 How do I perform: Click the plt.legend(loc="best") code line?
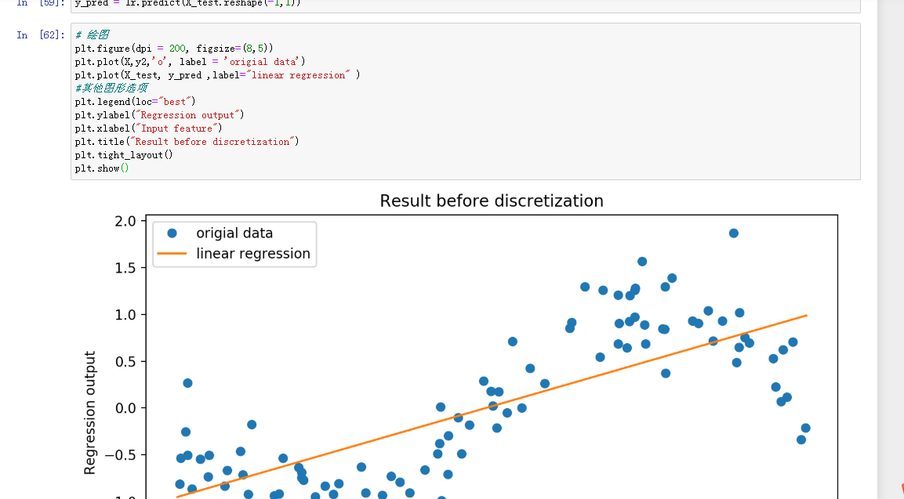point(135,102)
